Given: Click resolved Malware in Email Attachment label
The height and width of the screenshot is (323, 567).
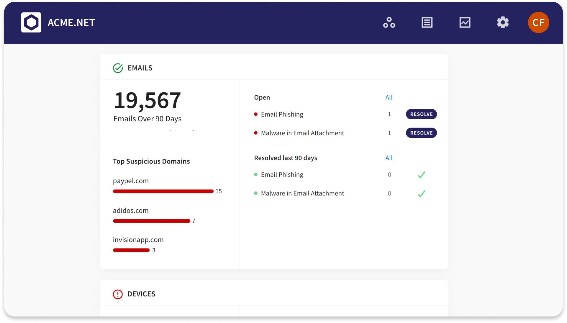Looking at the screenshot, I should click(302, 193).
